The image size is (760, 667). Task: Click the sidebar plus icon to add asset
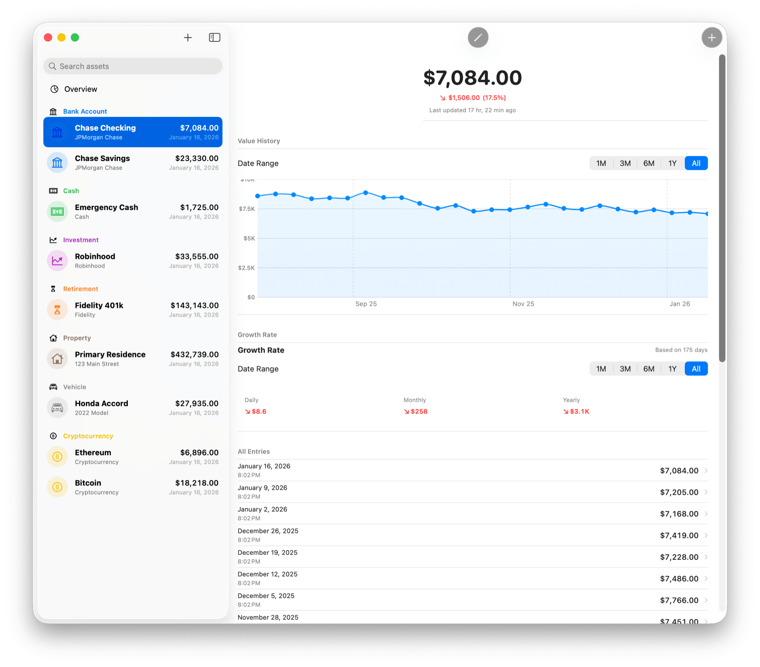click(188, 38)
